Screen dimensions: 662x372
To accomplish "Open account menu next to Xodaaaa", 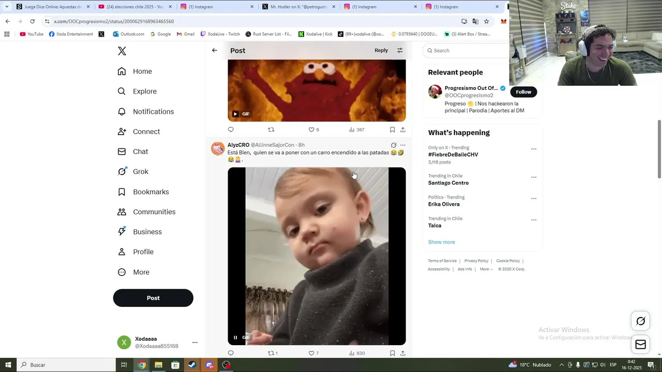I will click(195, 342).
